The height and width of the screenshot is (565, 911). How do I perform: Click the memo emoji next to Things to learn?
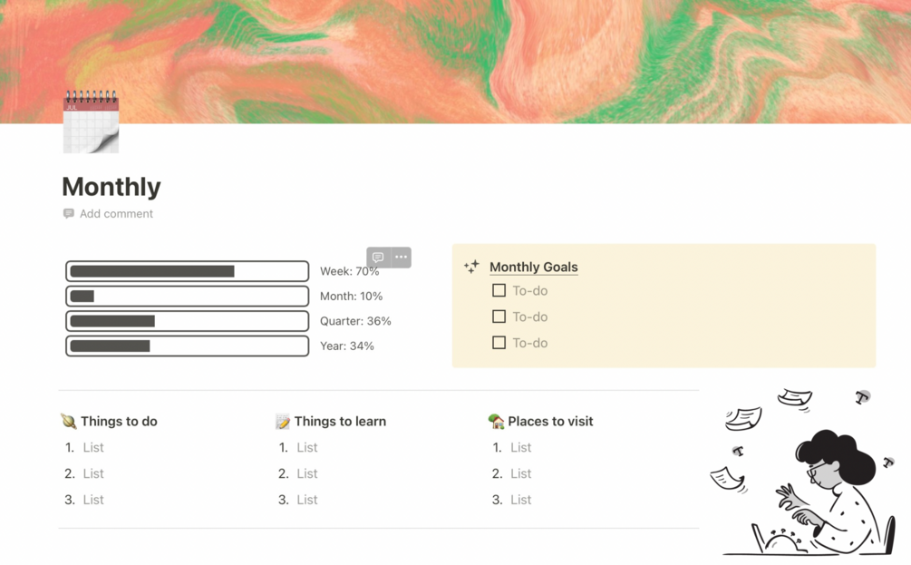[283, 422]
